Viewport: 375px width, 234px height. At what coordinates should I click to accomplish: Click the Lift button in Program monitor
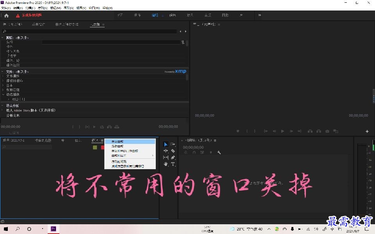click(310, 131)
